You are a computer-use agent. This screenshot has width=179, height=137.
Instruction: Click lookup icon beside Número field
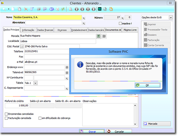click(122, 18)
